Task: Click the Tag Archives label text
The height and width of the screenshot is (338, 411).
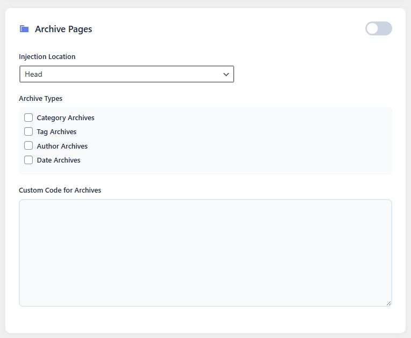Action: point(56,131)
